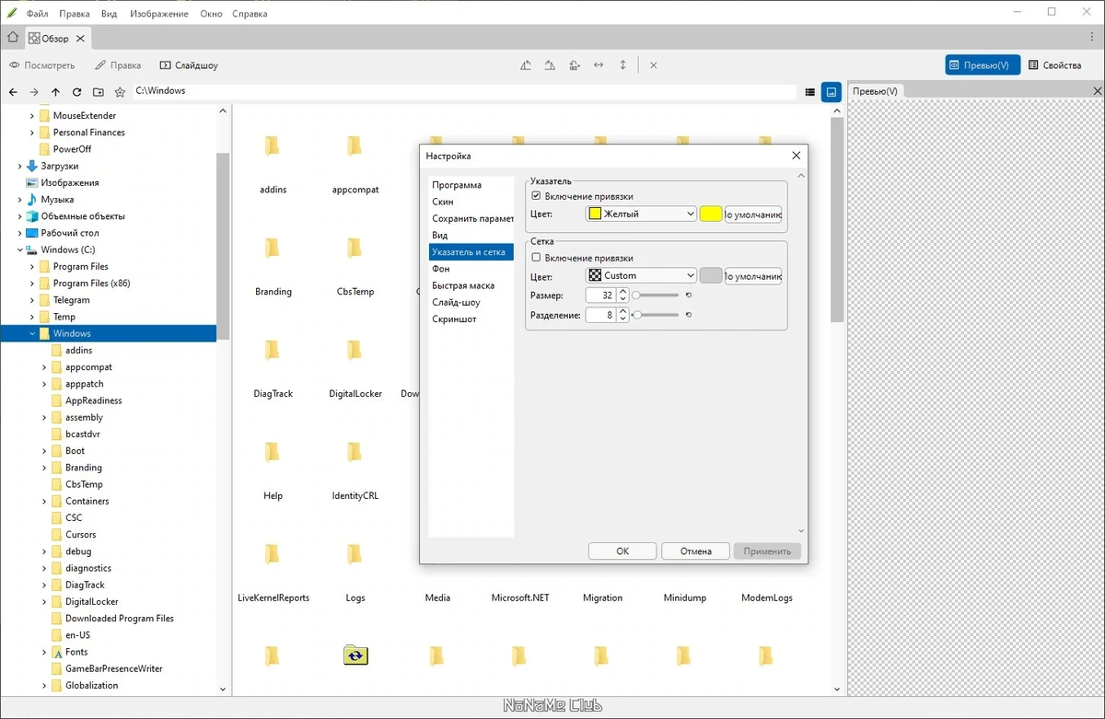Screen dimensions: 1105x719
Task: Reset pointer color По умолчанию button
Action: 753,215
